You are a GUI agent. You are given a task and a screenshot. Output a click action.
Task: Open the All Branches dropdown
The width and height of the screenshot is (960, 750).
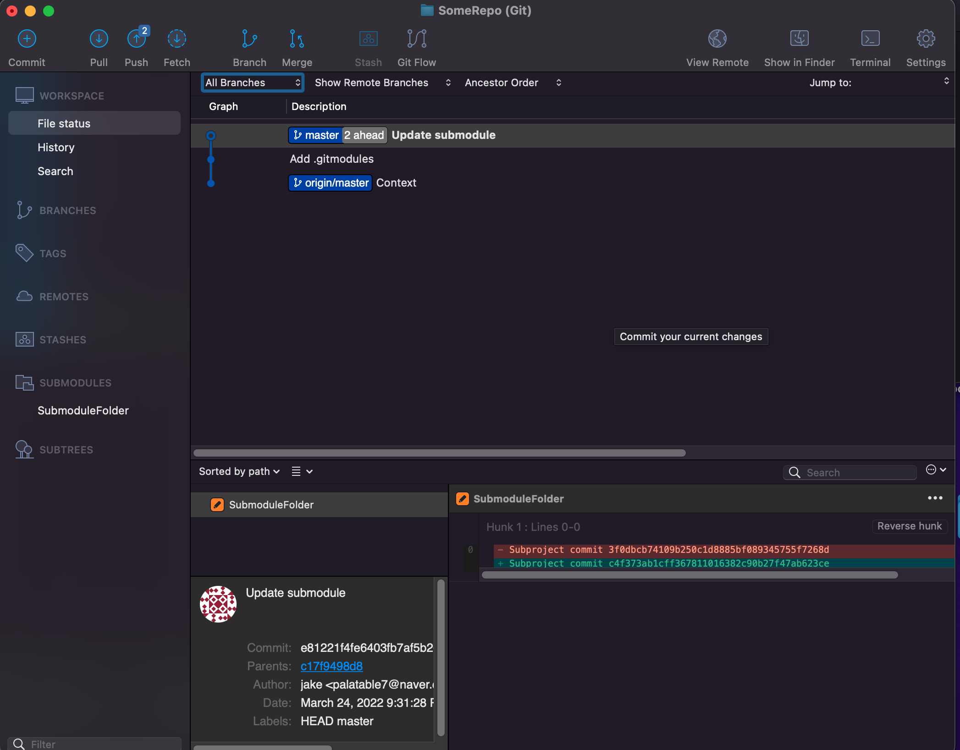coord(252,83)
